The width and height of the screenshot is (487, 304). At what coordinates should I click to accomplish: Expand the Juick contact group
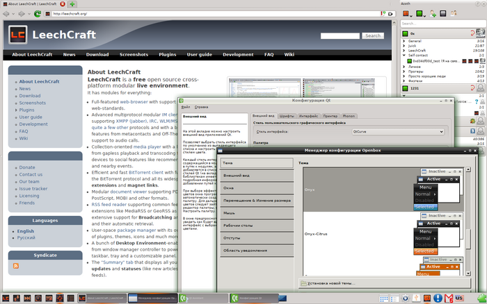pos(404,46)
